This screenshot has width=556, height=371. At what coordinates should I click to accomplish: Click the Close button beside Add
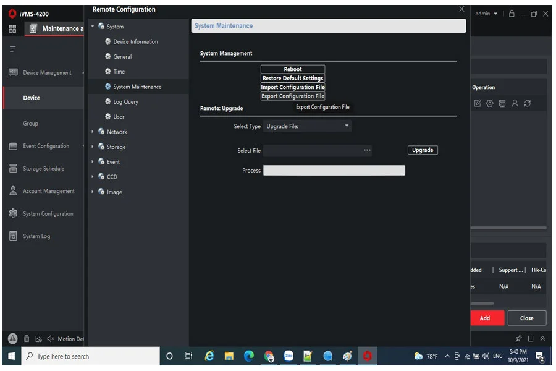tap(527, 318)
